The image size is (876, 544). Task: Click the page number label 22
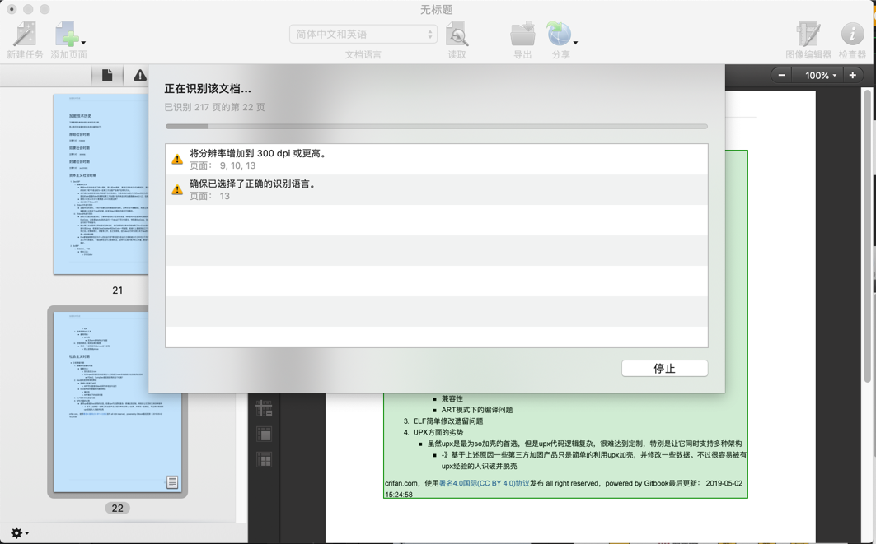click(117, 509)
